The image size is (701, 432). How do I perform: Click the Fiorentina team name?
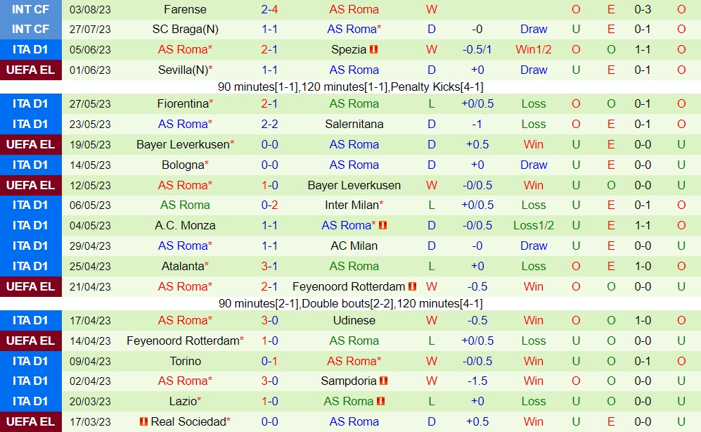click(183, 104)
